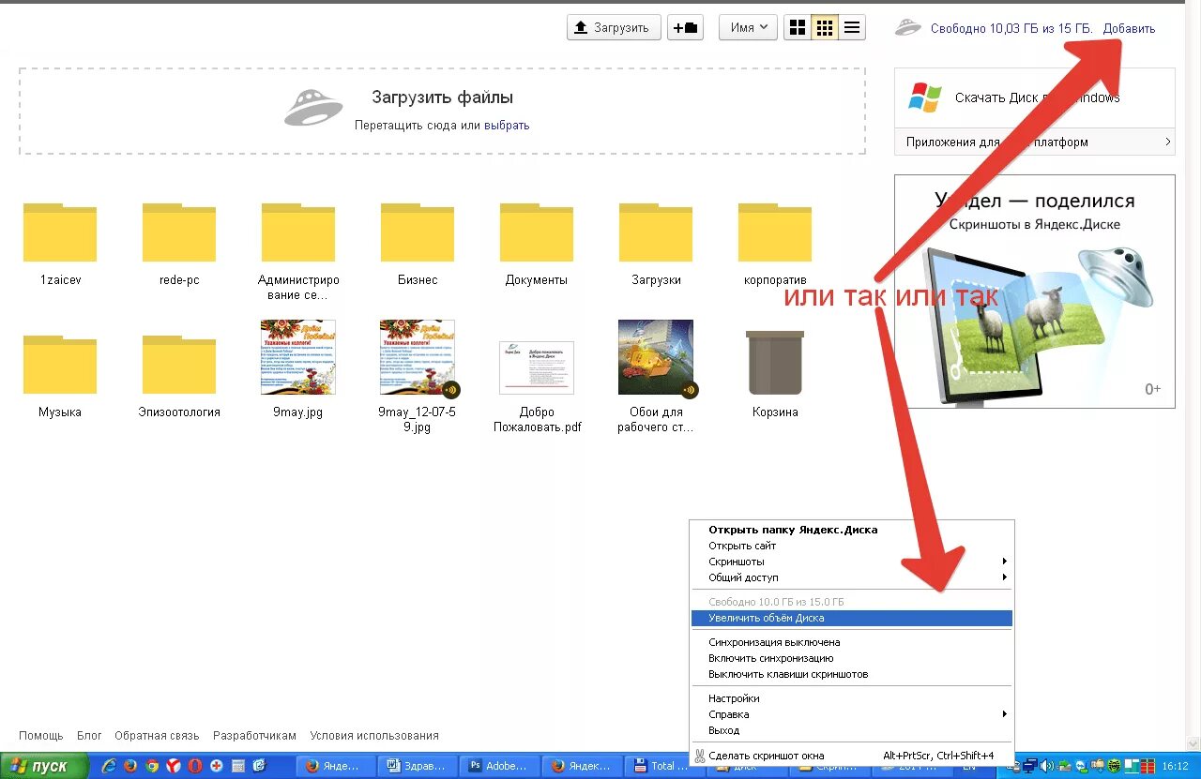Open the Добро Пожаловать.pdf thumbnail

[x=537, y=367]
